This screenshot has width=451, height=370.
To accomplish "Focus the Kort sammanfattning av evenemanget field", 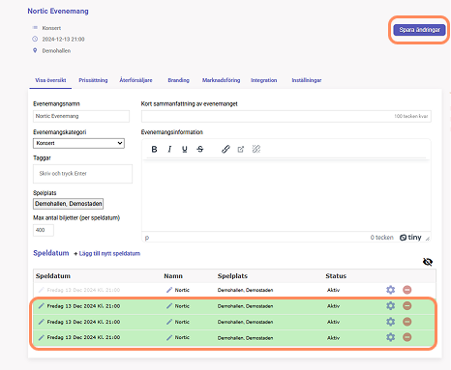I will 286,116.
